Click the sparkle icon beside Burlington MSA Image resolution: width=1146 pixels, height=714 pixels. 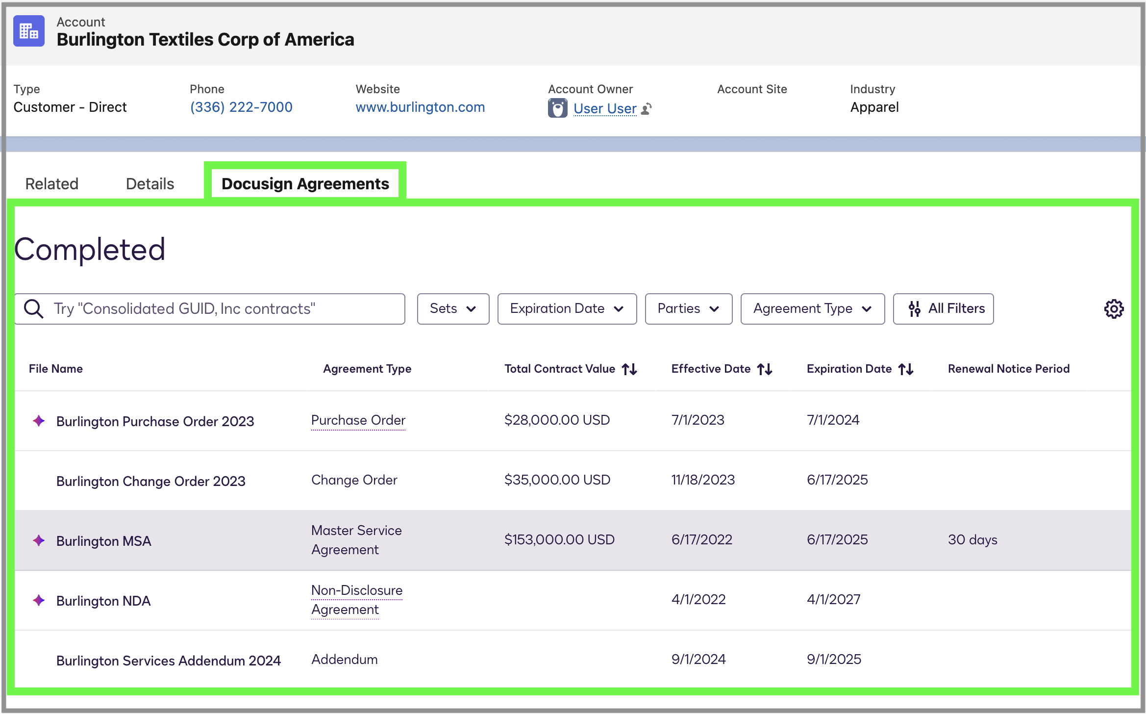click(39, 541)
